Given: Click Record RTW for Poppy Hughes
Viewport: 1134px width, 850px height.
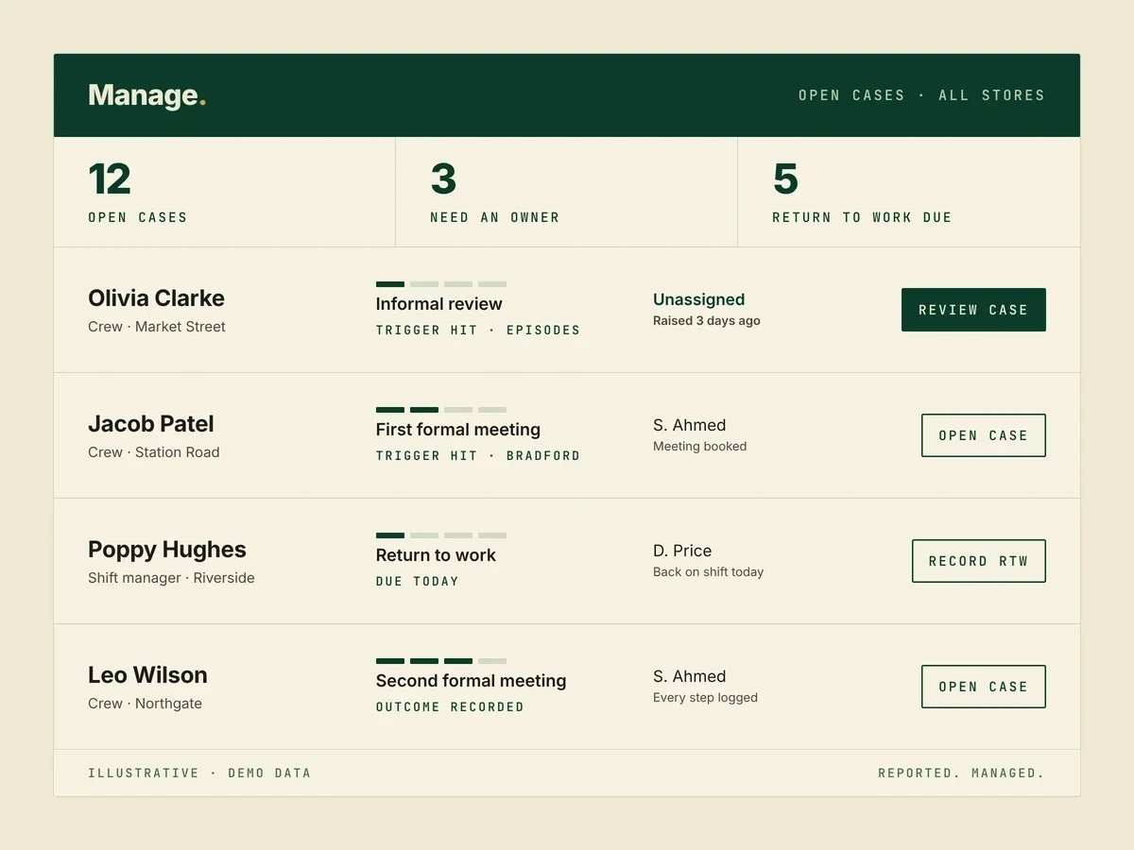Looking at the screenshot, I should 979,561.
